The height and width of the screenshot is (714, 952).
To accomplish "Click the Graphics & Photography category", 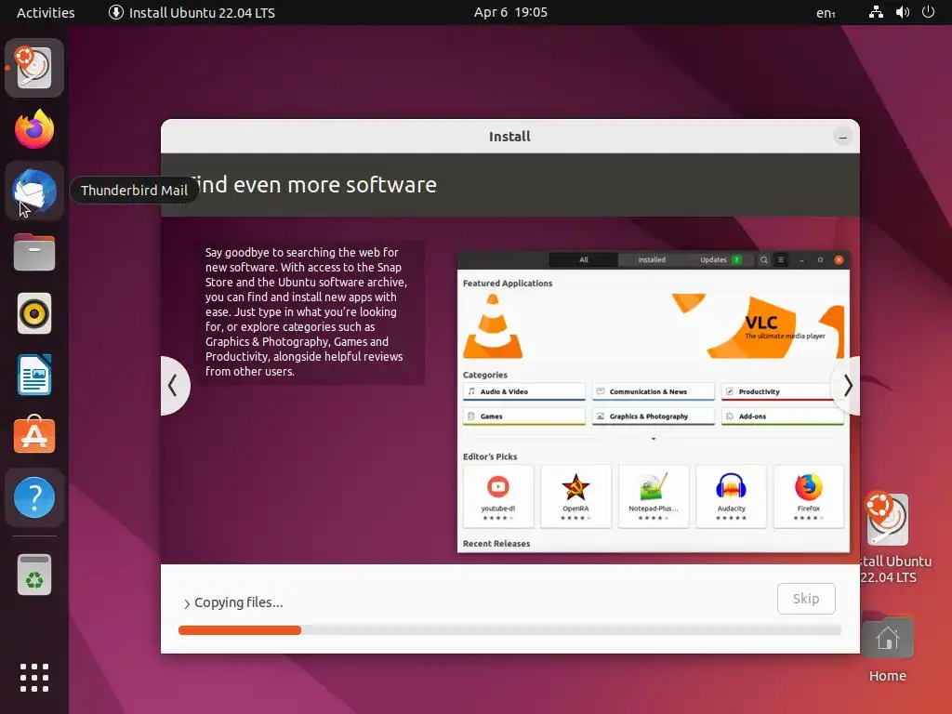I will (x=654, y=416).
